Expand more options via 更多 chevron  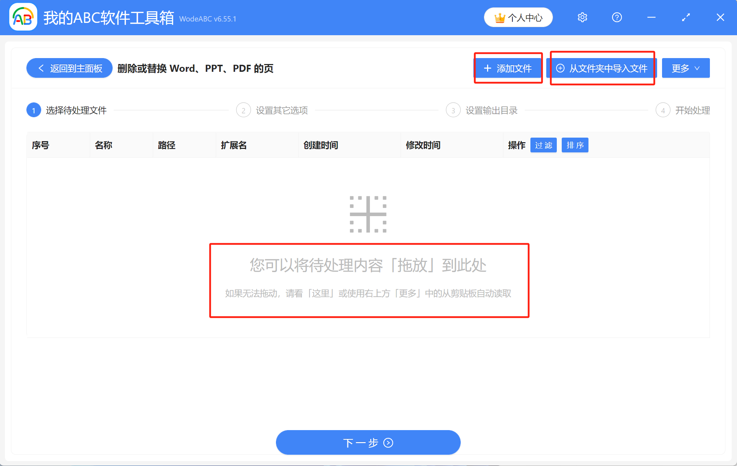[x=697, y=69]
